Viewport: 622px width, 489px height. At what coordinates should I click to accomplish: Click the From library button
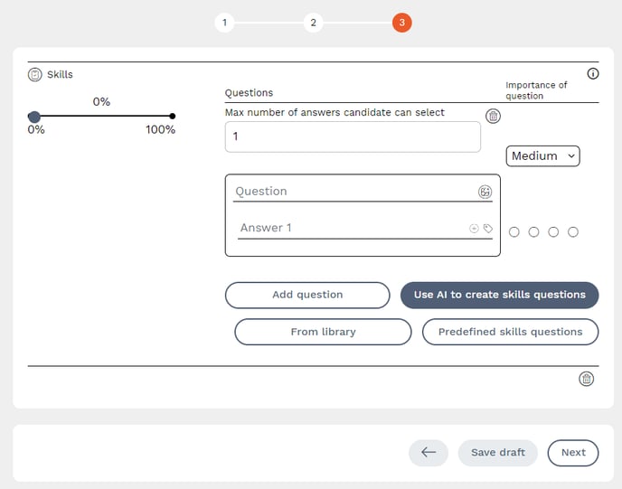[323, 332]
